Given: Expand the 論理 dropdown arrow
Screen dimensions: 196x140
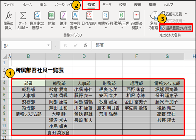Looking at the screenshot, I should [64, 28].
